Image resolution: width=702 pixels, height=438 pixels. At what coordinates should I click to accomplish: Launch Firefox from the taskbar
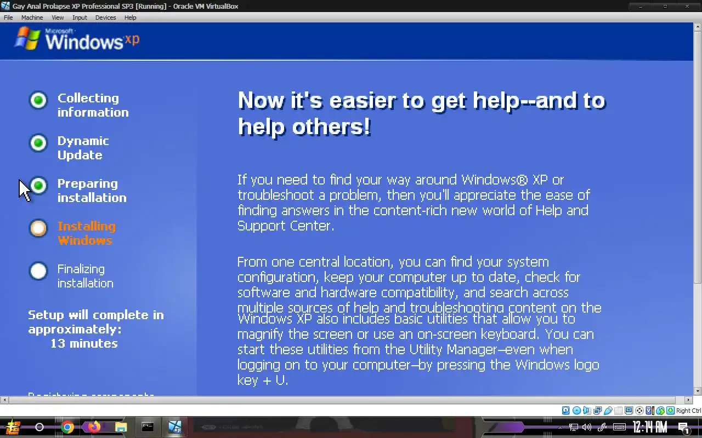coord(94,427)
